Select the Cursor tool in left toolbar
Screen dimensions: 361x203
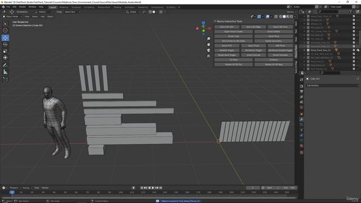[5, 30]
